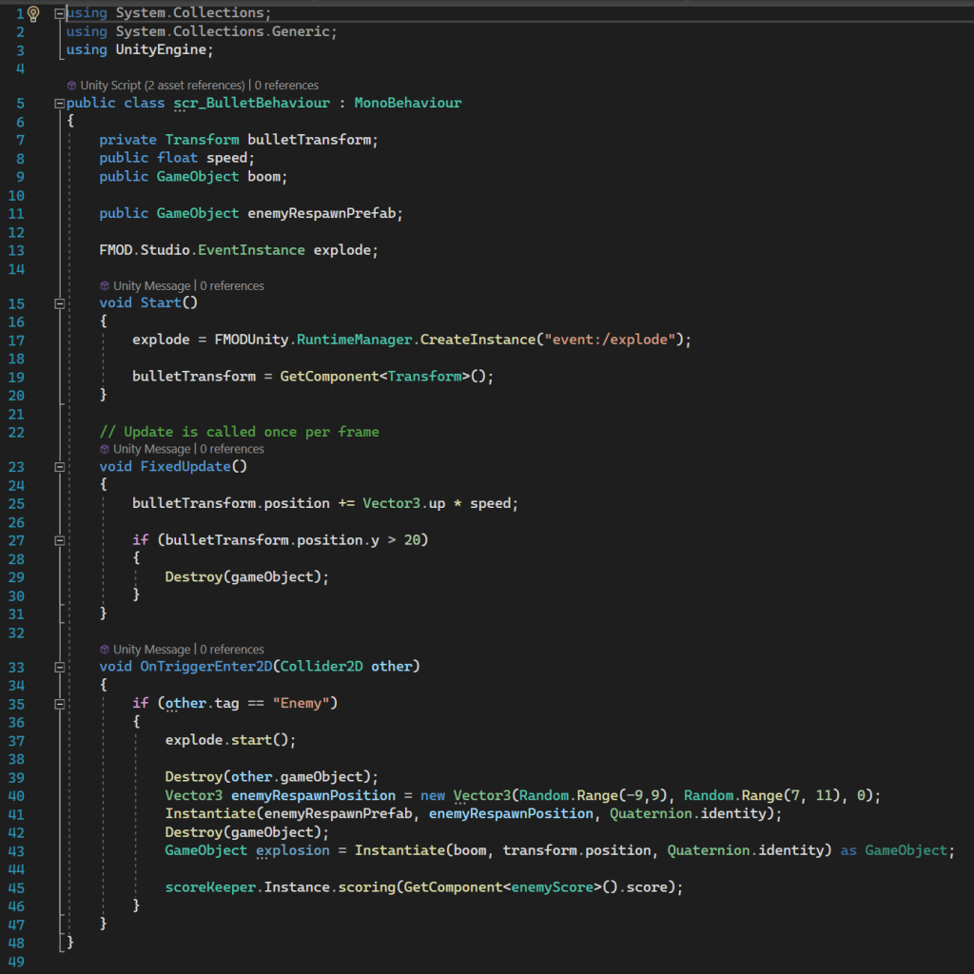Fold the OnTriggerEnter2D method
The width and height of the screenshot is (974, 974).
point(60,667)
